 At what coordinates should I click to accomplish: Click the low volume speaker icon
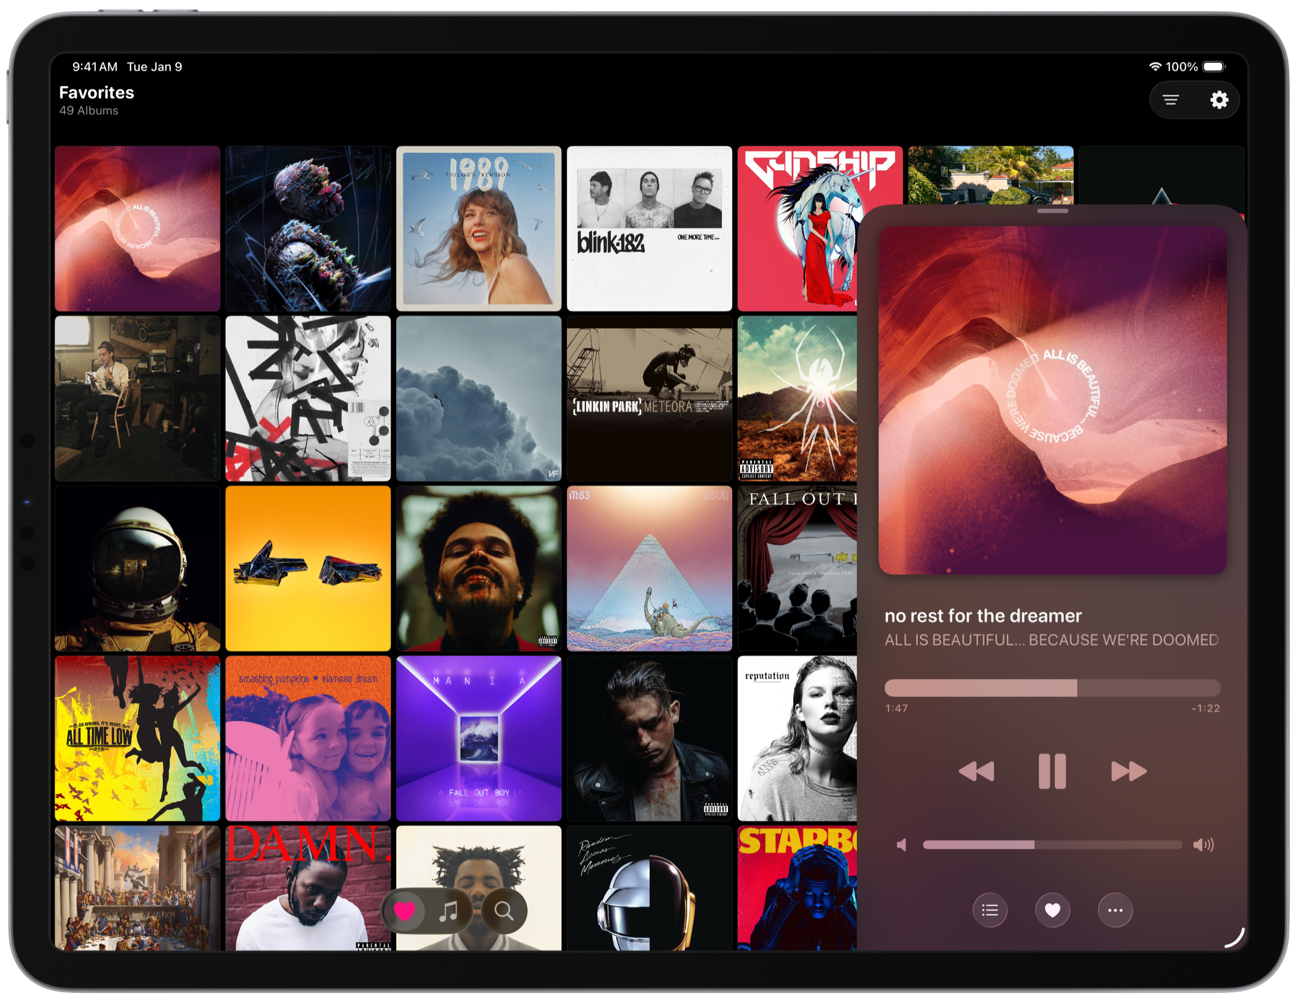pos(901,845)
